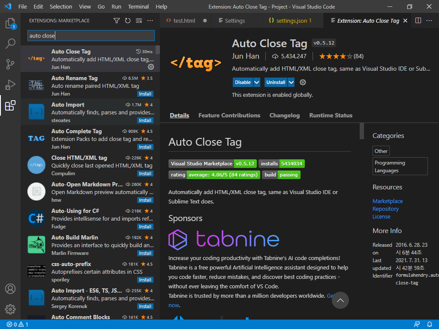The image size is (439, 329).
Task: Open notifications bell in status bar
Action: (430, 325)
